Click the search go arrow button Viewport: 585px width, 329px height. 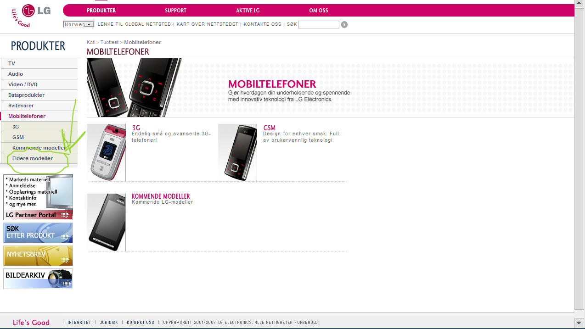[344, 24]
